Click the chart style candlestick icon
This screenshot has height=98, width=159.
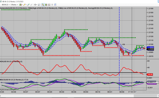(x=20, y=5)
